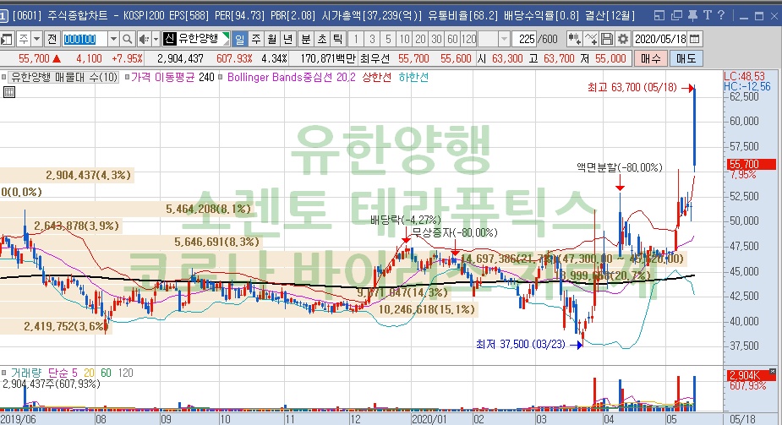The image size is (782, 425).
Task: Click the candle count field showing 225
Action: point(525,39)
